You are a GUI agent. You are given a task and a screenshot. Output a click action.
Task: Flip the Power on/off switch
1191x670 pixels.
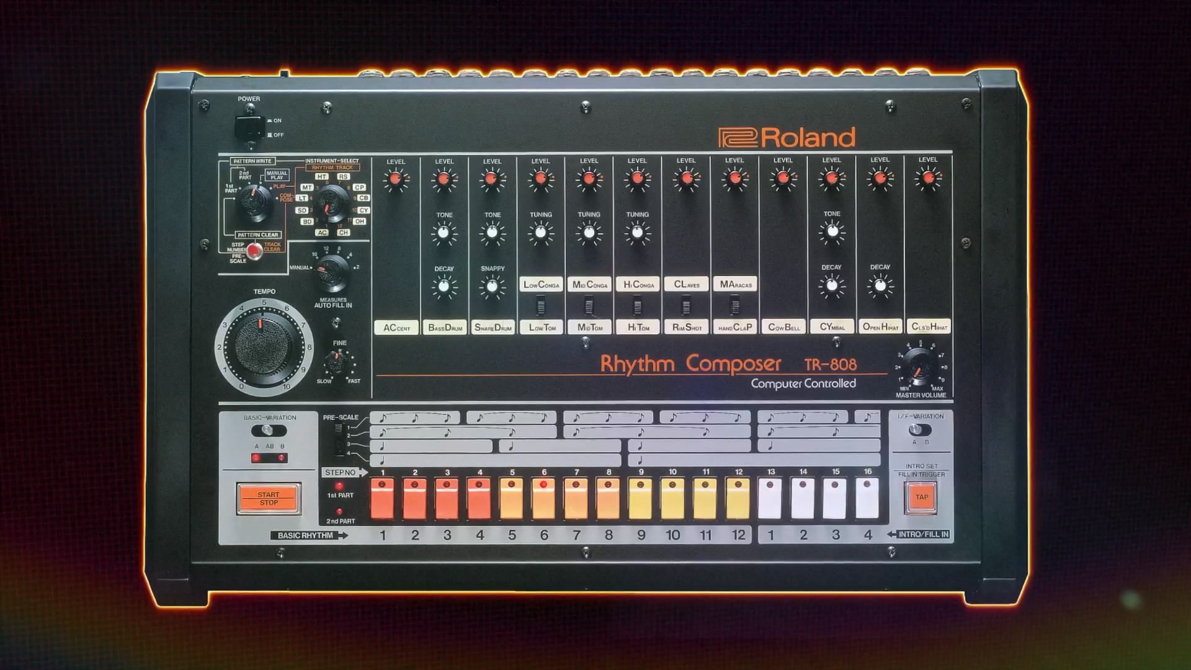coord(249,128)
